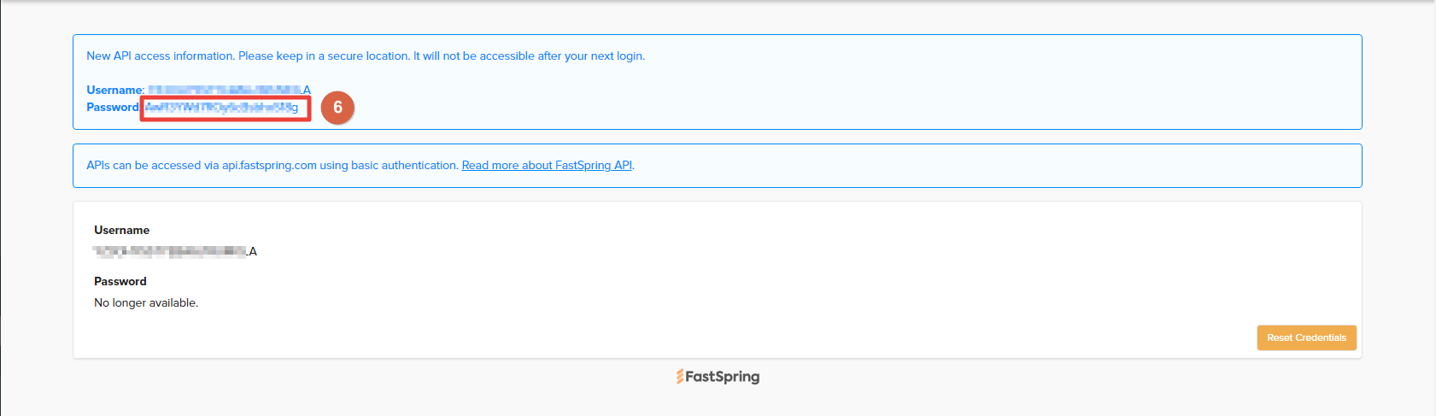Click 'keep in a secure location' phrase

pyautogui.click(x=343, y=56)
